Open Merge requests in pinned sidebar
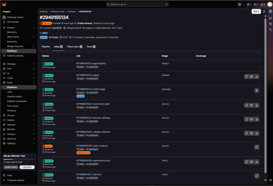Image resolution: width=273 pixels, height=186 pixels. click(19, 46)
